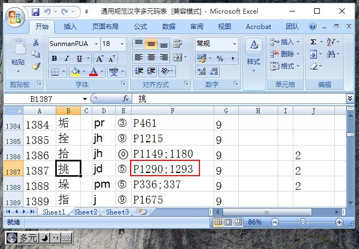The height and width of the screenshot is (249, 359).
Task: Toggle Italic formatting
Action: click(67, 59)
